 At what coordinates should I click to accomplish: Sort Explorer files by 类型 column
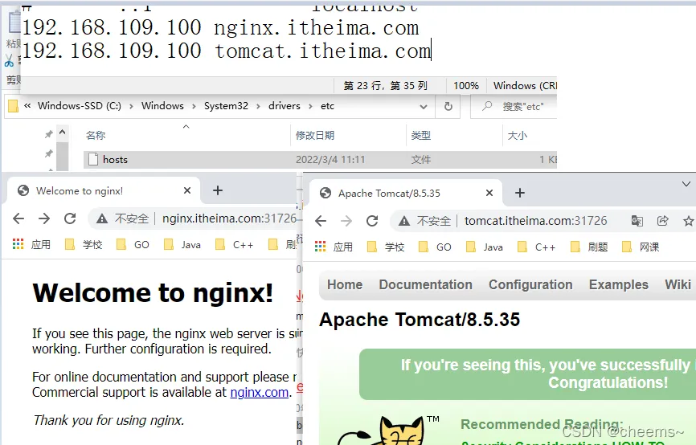point(421,135)
